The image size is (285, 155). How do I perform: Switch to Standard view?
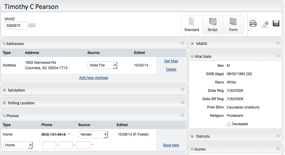point(192,25)
